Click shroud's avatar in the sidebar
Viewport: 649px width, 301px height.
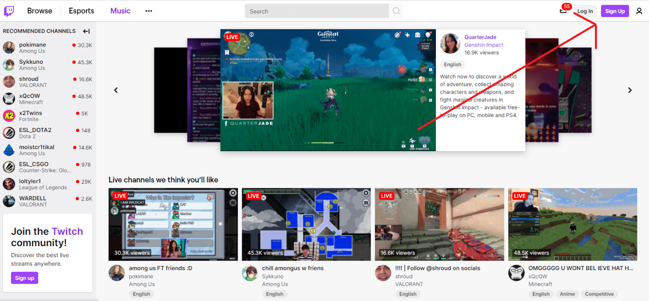(9, 81)
